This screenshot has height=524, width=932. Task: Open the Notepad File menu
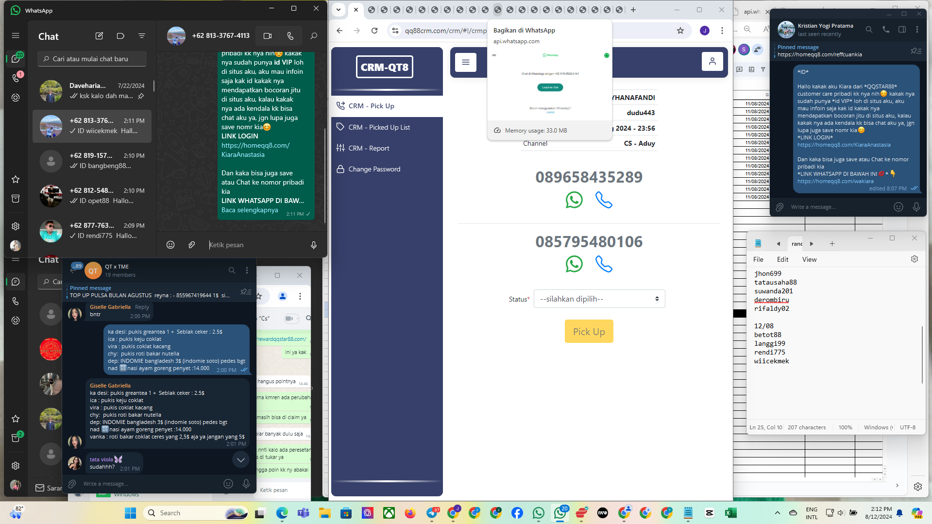tap(758, 259)
